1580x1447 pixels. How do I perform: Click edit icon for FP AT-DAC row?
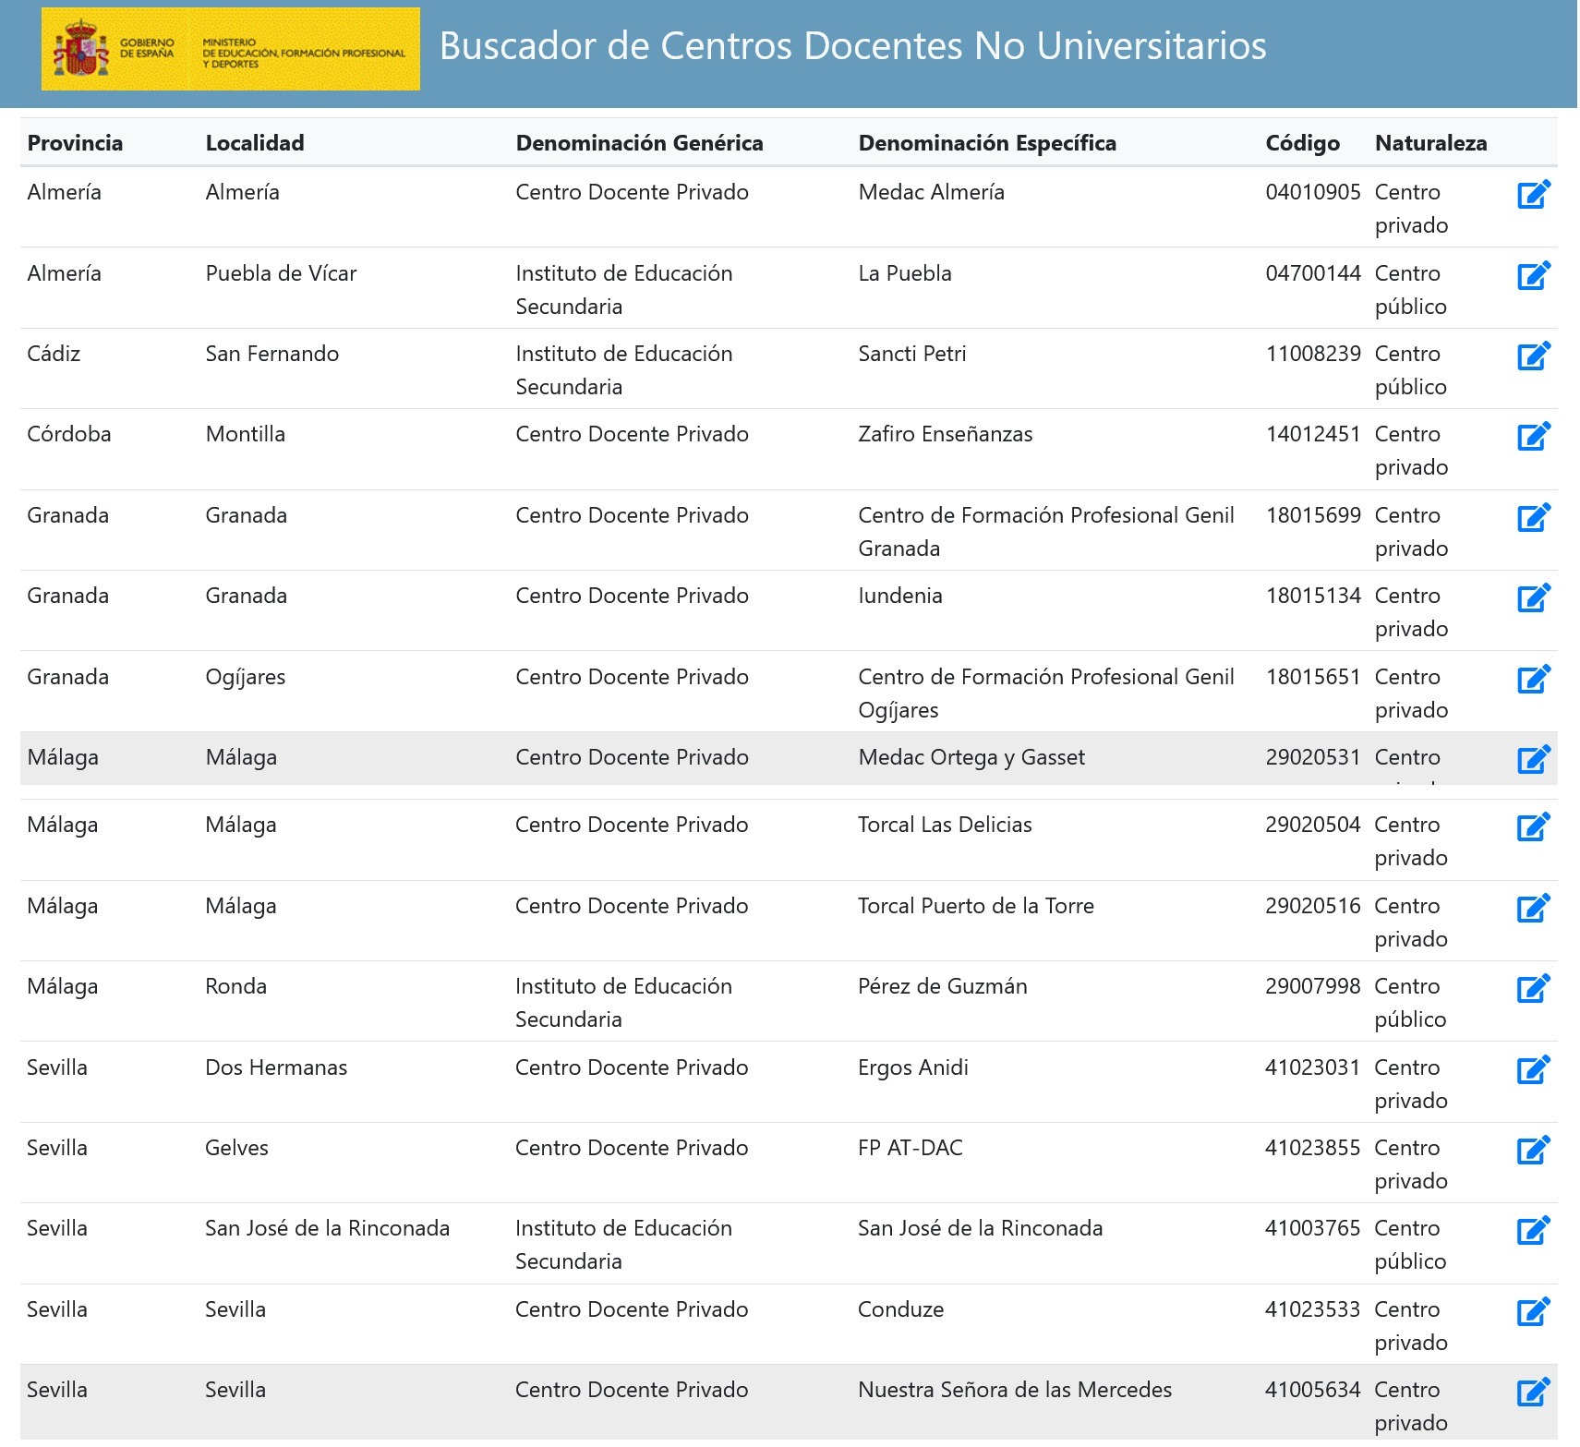[x=1533, y=1151]
